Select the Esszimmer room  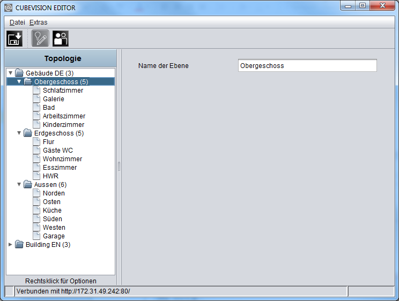[60, 168]
